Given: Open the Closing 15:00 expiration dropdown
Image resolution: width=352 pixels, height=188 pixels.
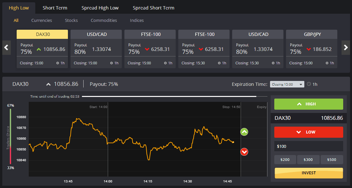Looking at the screenshot, I should [x=287, y=84].
